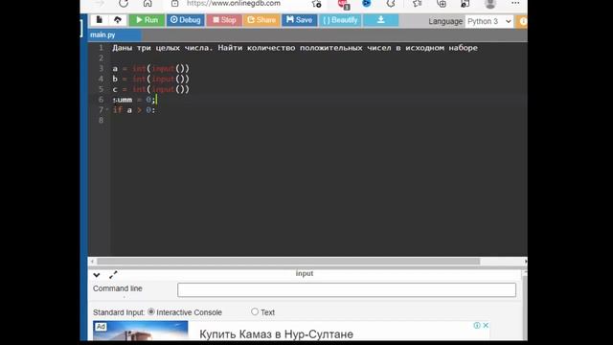Click the orange info icon beside Language
Screen dimensions: 613x345
523,21
